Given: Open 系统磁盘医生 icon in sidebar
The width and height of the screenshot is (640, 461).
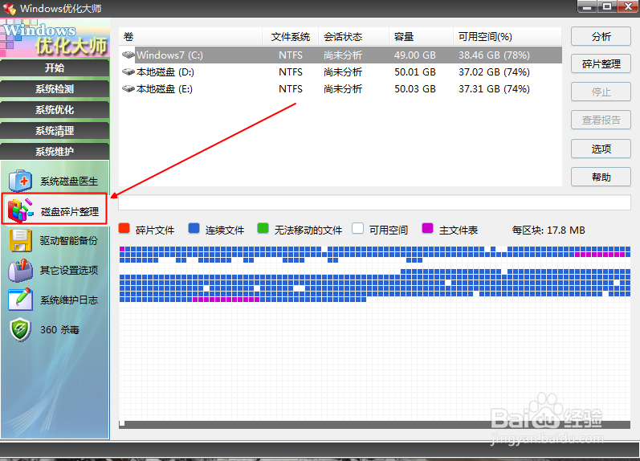Looking at the screenshot, I should click(20, 181).
